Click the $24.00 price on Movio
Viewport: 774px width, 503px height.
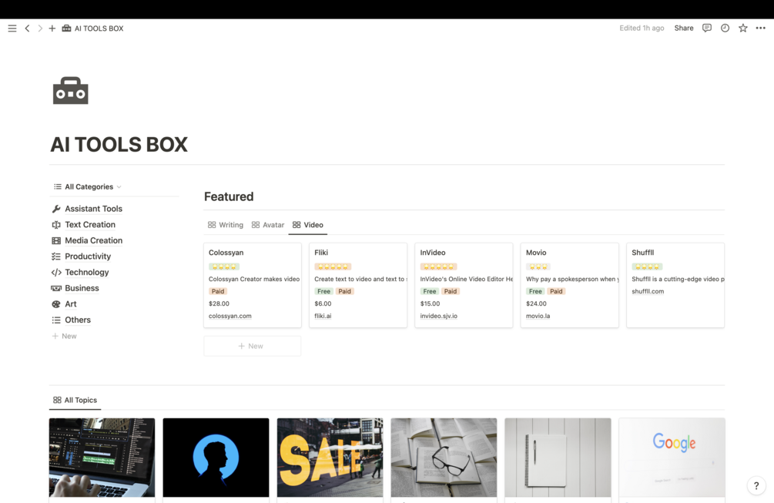[x=537, y=303]
